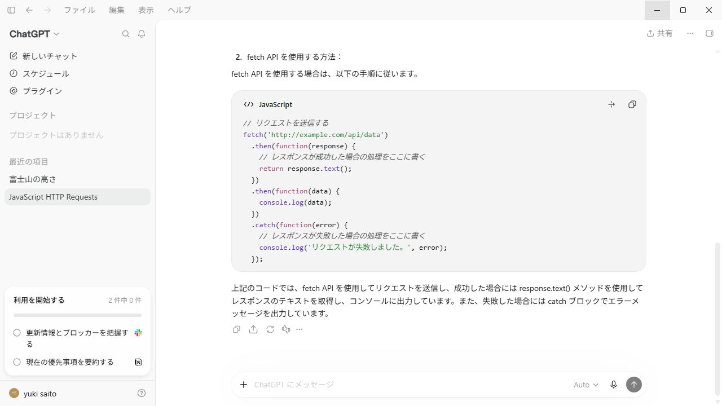Expand the ChatGPT model dropdown

tap(34, 34)
